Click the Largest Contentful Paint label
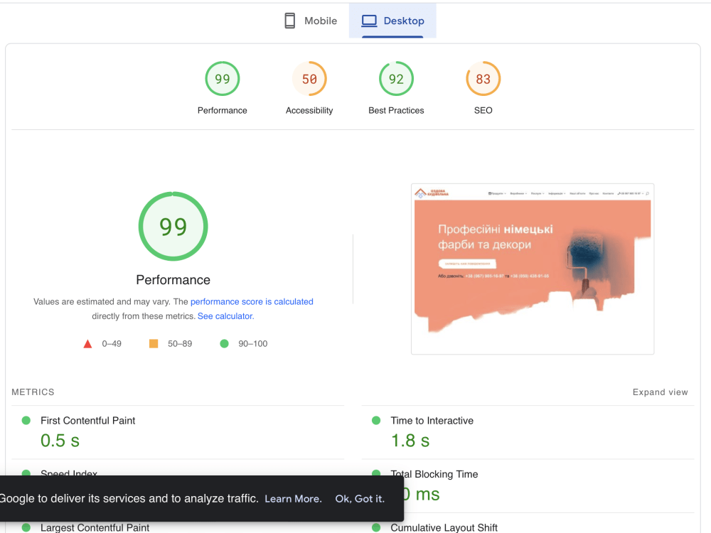This screenshot has width=711, height=533. [x=95, y=527]
